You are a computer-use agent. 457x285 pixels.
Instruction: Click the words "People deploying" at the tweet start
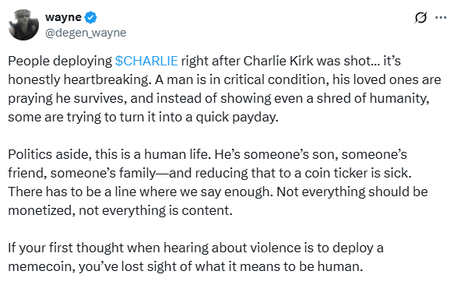pos(60,61)
